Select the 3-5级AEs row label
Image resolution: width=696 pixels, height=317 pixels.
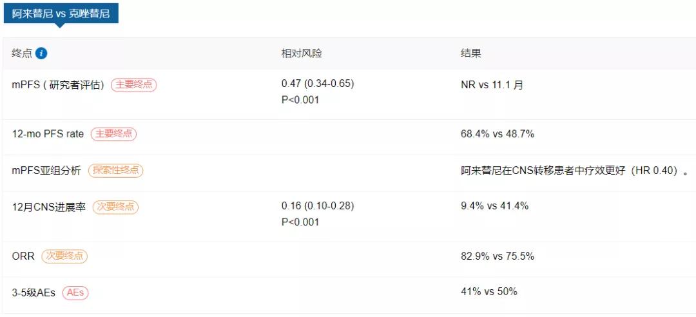34,293
